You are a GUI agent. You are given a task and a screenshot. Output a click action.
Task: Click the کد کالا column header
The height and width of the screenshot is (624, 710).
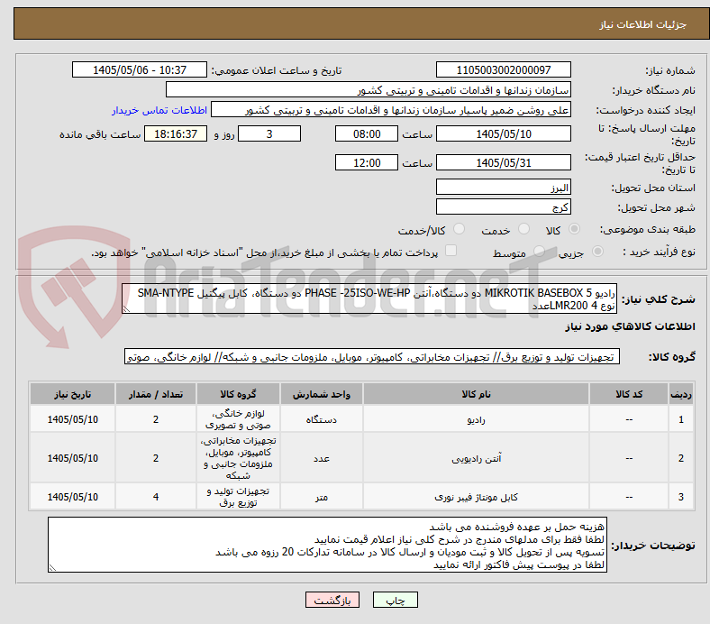click(629, 394)
